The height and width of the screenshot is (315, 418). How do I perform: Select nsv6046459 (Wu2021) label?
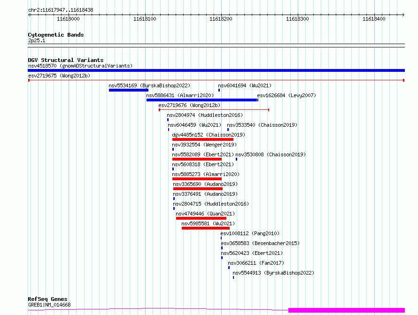click(x=194, y=125)
